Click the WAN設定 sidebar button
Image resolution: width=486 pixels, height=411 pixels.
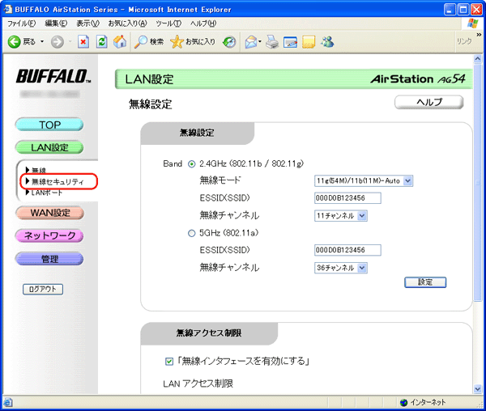click(49, 213)
